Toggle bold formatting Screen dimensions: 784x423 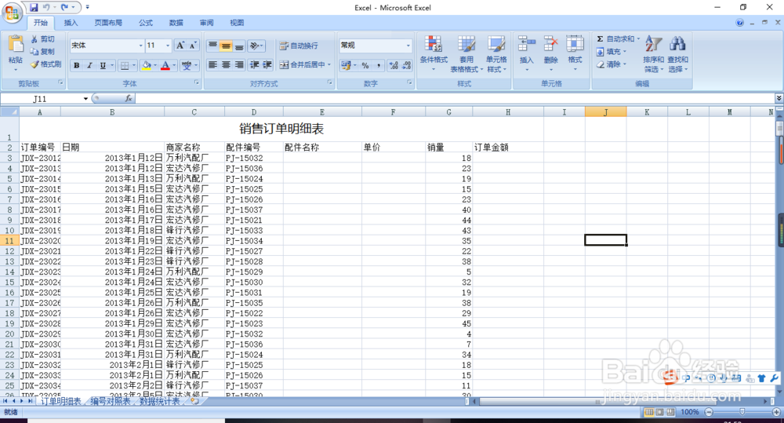click(x=77, y=66)
